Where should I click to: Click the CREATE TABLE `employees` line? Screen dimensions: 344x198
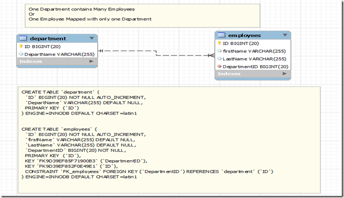coord(59,129)
